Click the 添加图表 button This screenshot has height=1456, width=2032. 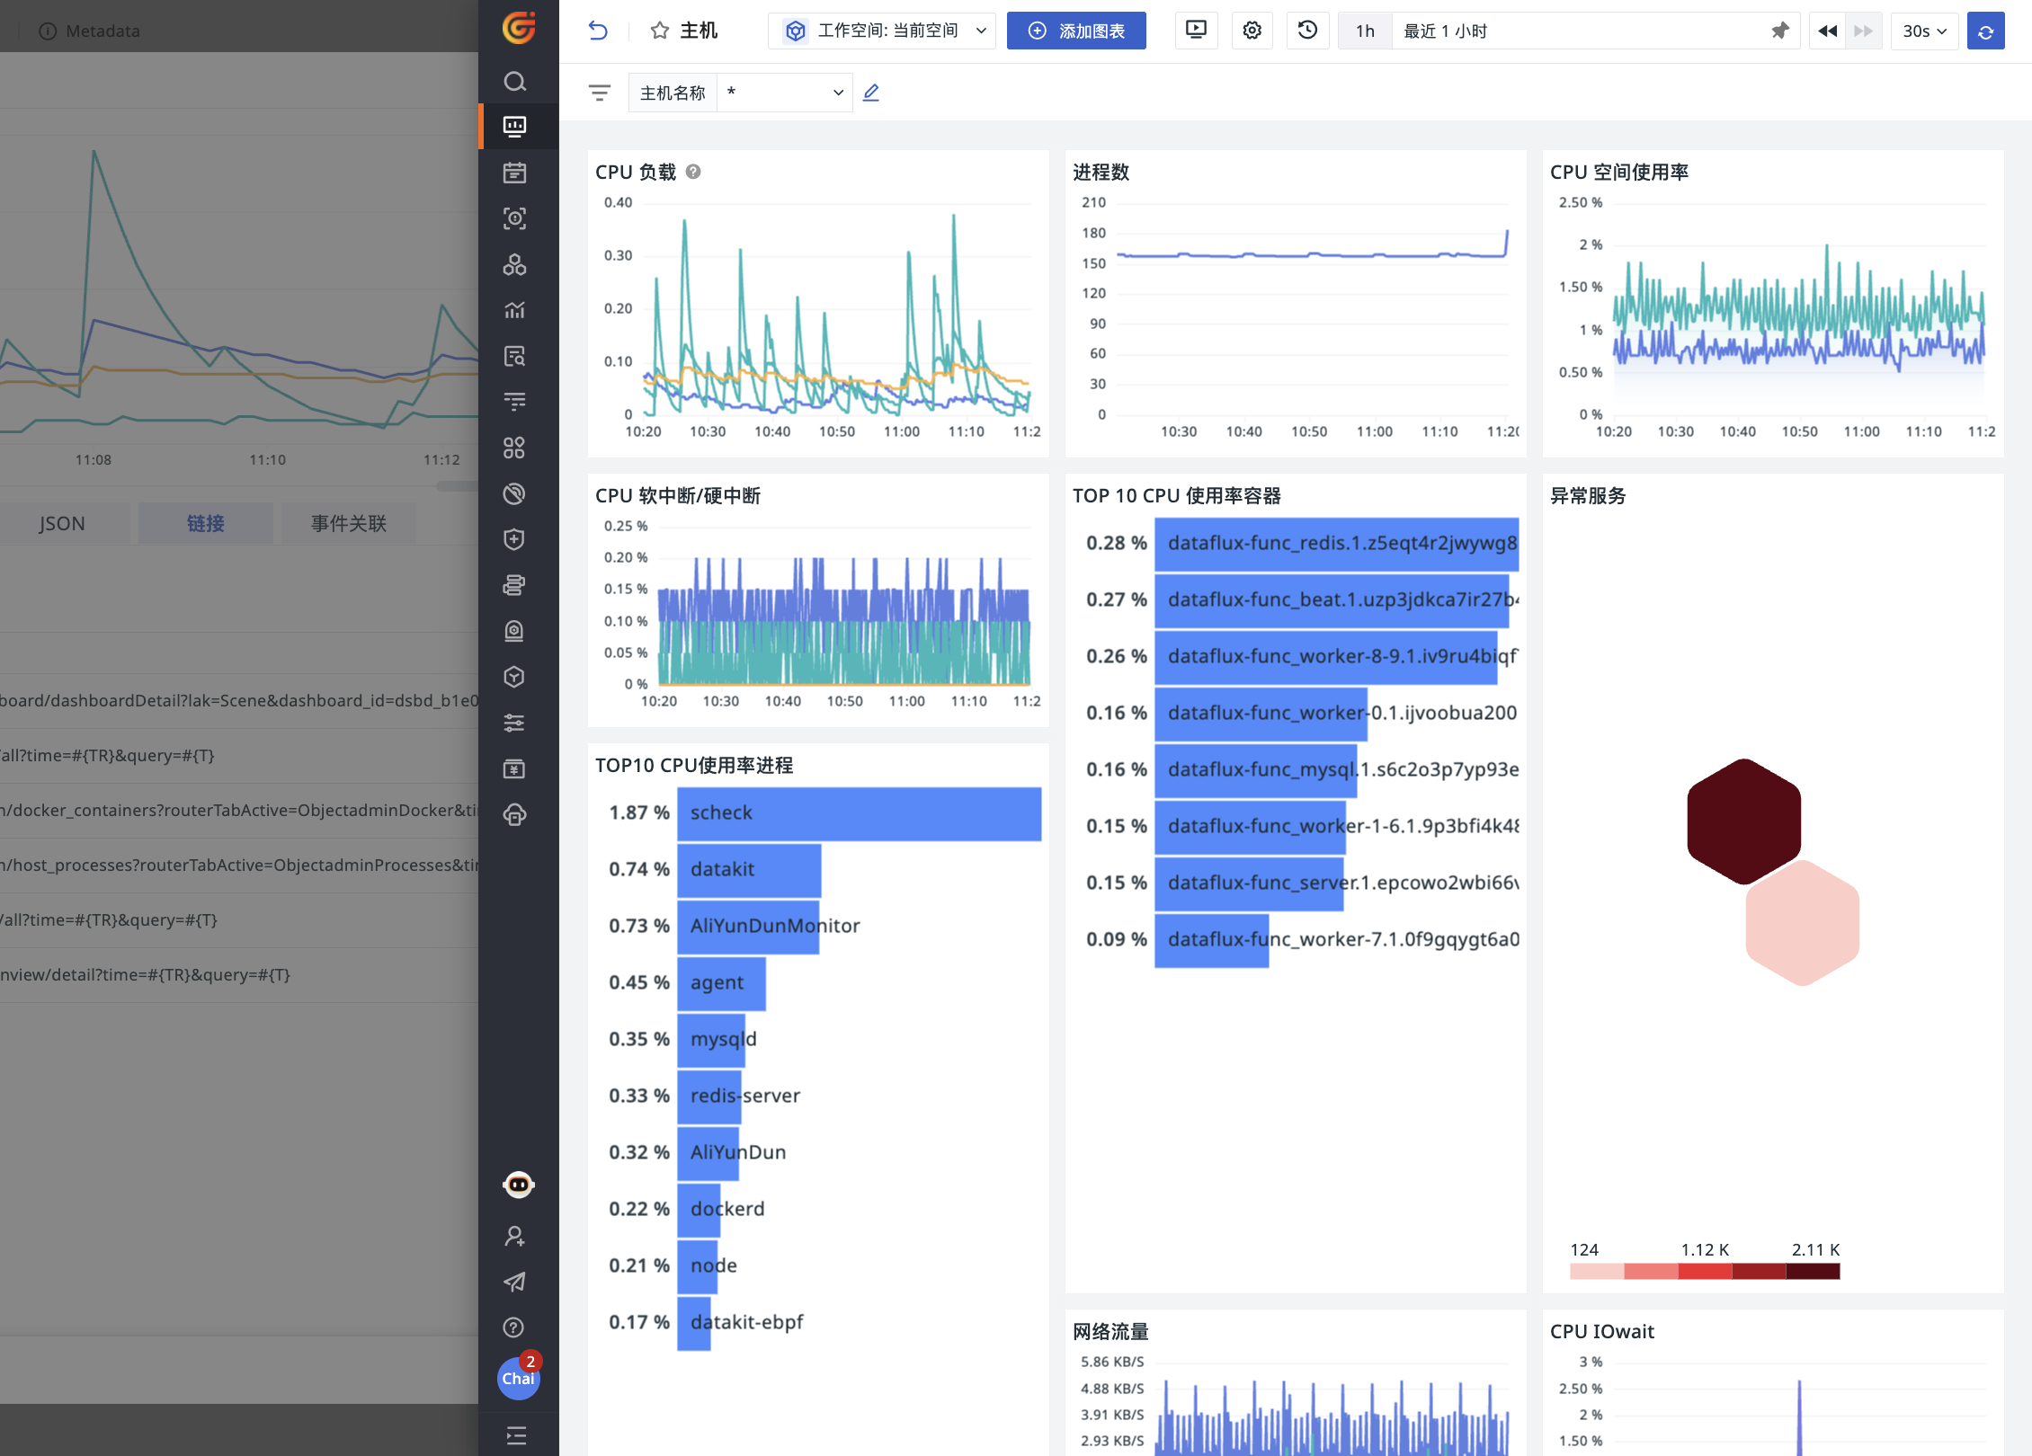point(1076,31)
